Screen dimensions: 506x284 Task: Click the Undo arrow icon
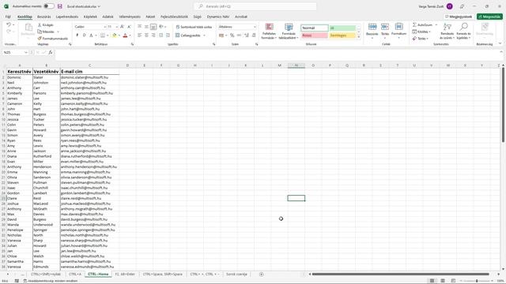pos(9,24)
